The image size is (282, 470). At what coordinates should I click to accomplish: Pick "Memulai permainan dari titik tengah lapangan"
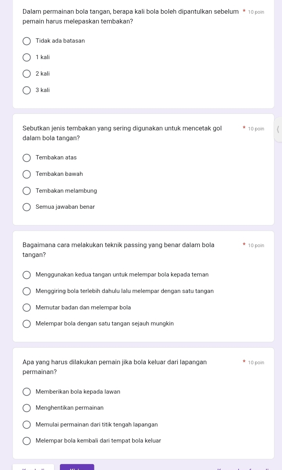click(x=27, y=425)
